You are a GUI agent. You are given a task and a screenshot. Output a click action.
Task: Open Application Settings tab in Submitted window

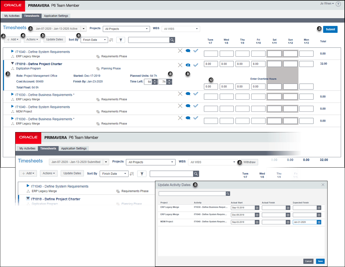click(74, 148)
